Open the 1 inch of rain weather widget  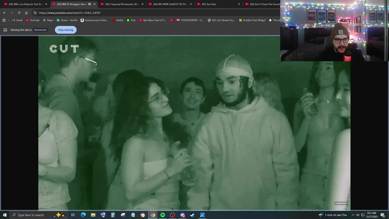pyautogui.click(x=332, y=215)
